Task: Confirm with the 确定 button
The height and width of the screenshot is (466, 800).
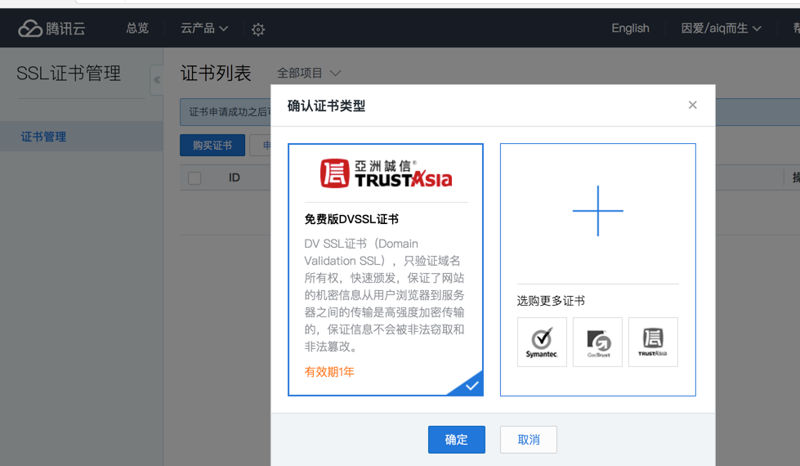Action: 457,440
